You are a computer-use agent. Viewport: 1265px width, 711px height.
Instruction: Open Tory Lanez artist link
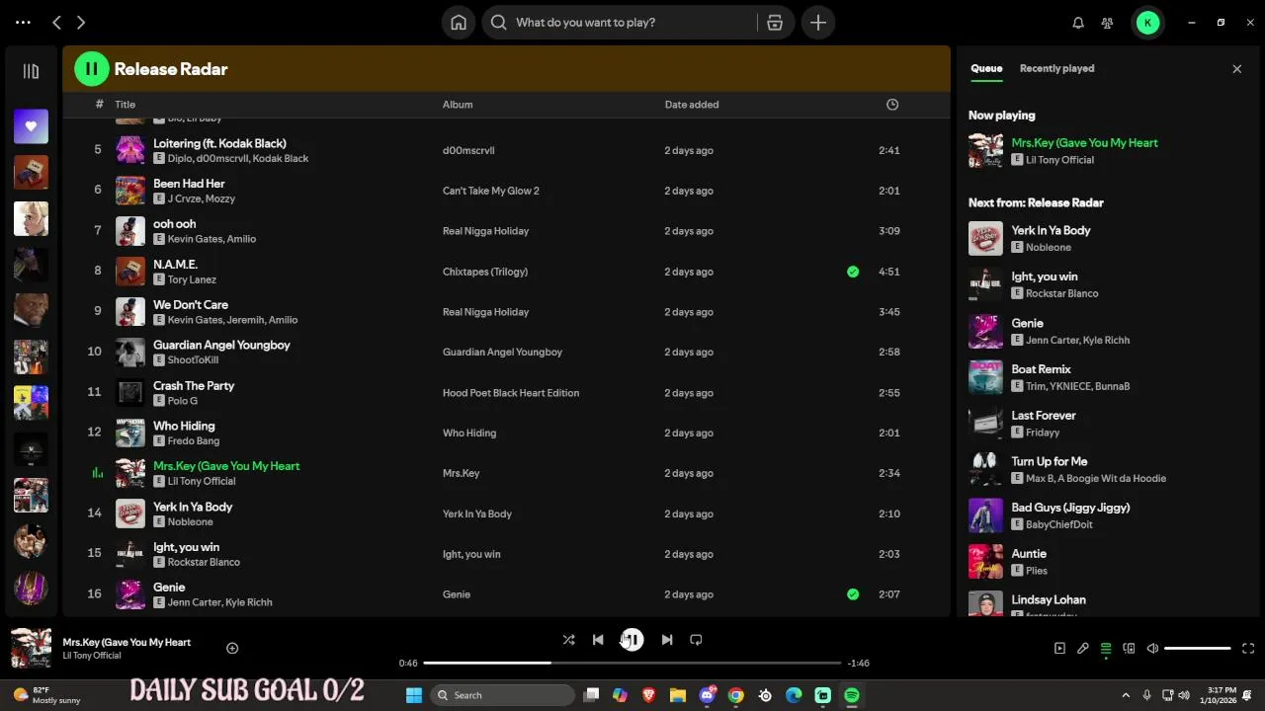(192, 279)
